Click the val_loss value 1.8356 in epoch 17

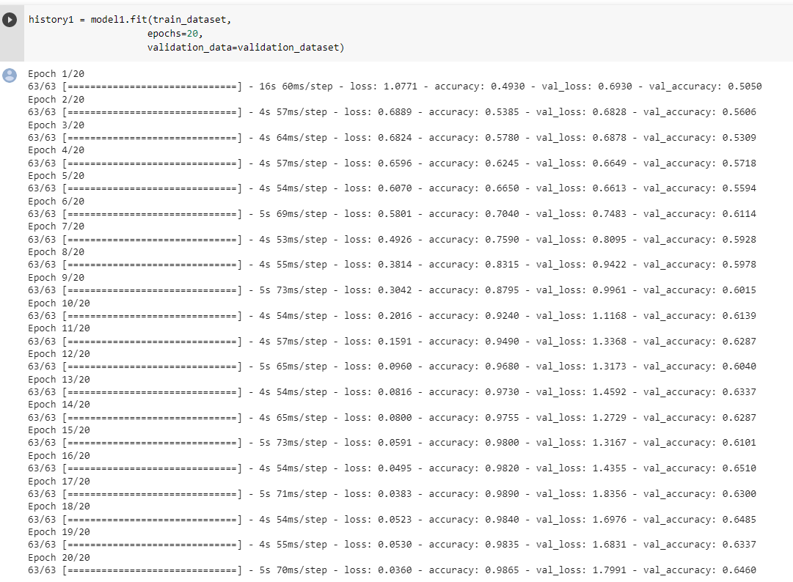pyautogui.click(x=609, y=494)
